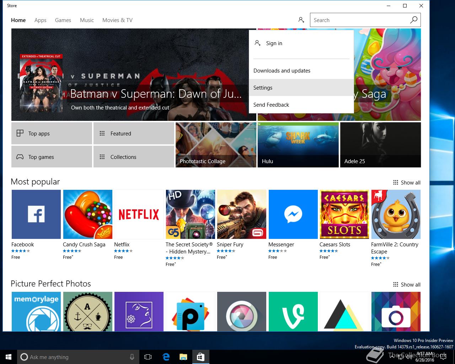Click the Netflix title text
455x364 pixels.
pyautogui.click(x=122, y=244)
